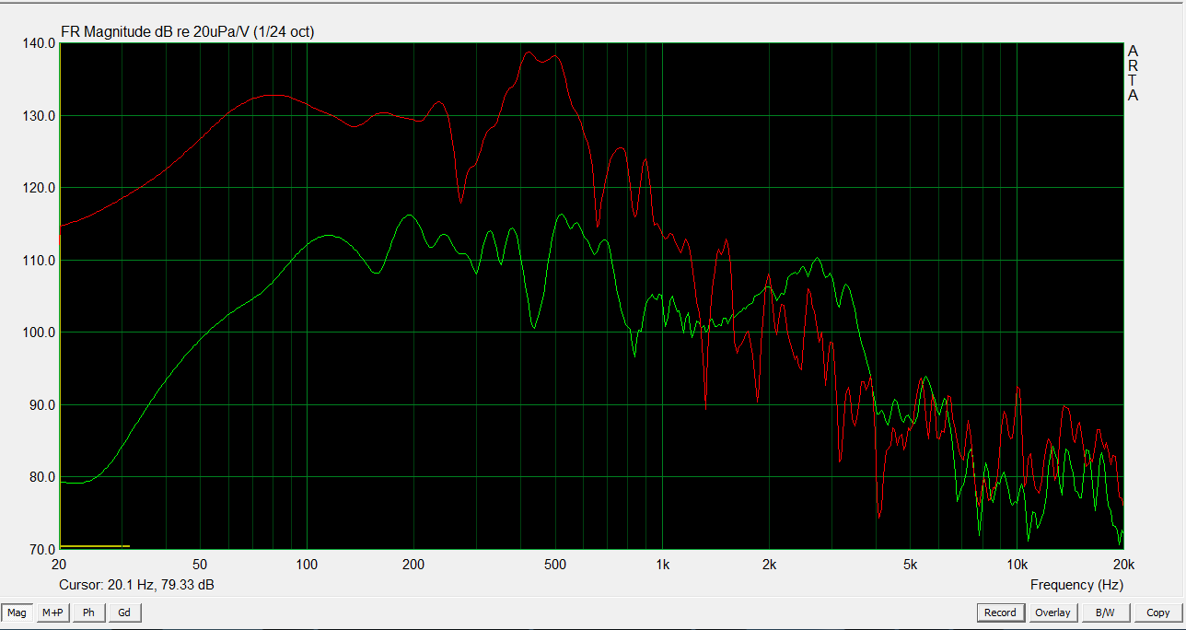Click the 500 frequency axis label
Image resolution: width=1186 pixels, height=630 pixels.
click(554, 564)
